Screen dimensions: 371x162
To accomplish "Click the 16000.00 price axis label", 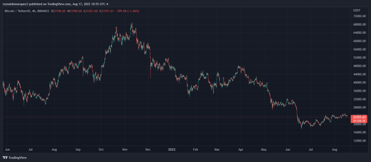I will point(360,132).
